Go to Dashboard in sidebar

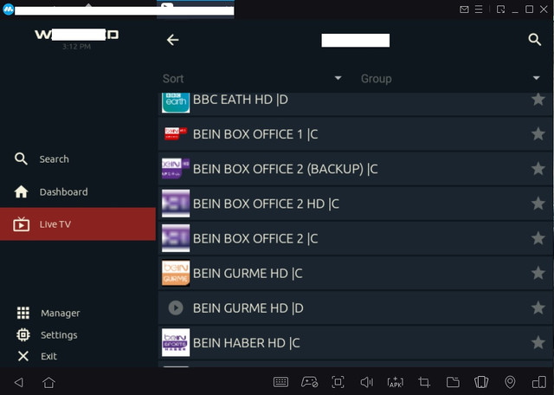click(78, 191)
